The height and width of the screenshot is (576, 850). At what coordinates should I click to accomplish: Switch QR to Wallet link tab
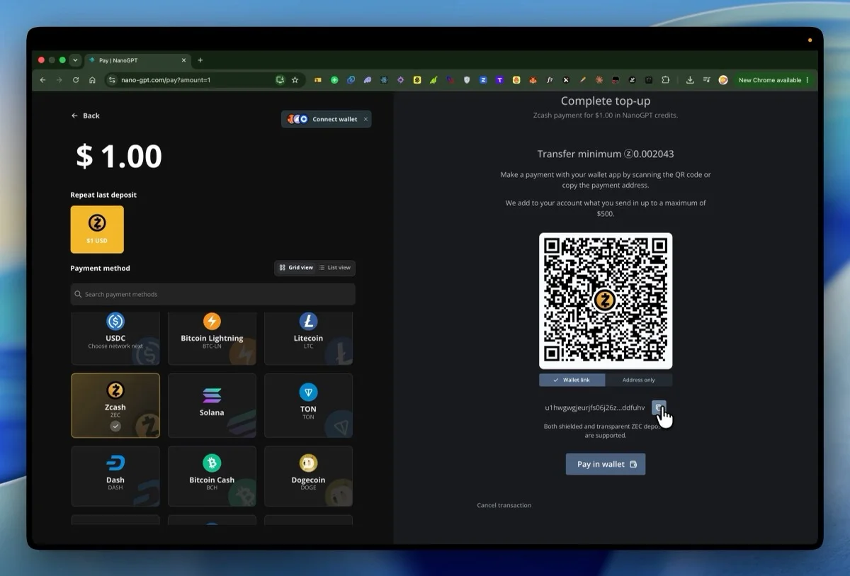pos(572,380)
